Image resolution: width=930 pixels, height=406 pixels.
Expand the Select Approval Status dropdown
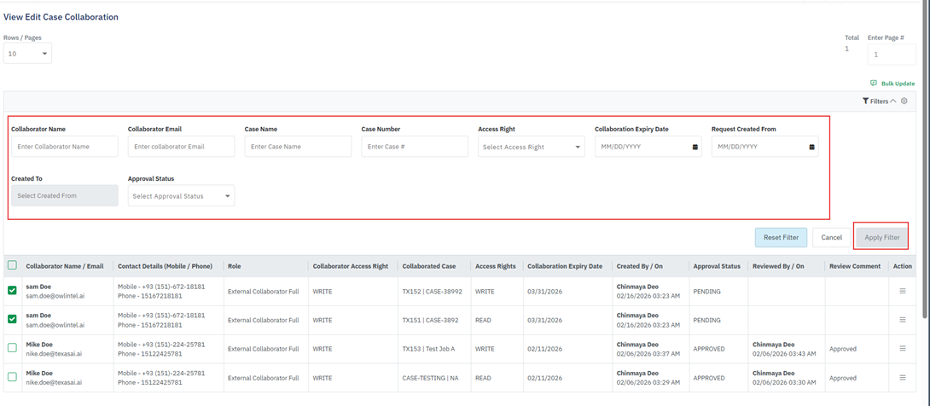pos(181,196)
